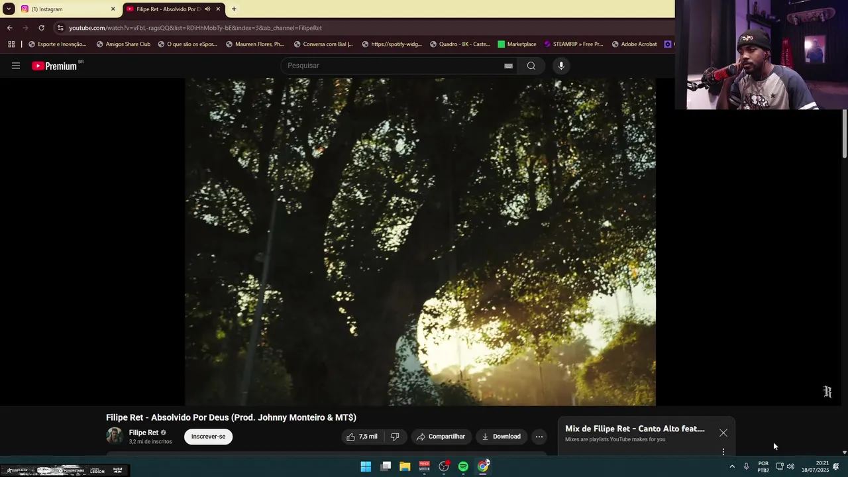Switch POR PTB2 keyboard language
This screenshot has width=848, height=477.
(763, 467)
